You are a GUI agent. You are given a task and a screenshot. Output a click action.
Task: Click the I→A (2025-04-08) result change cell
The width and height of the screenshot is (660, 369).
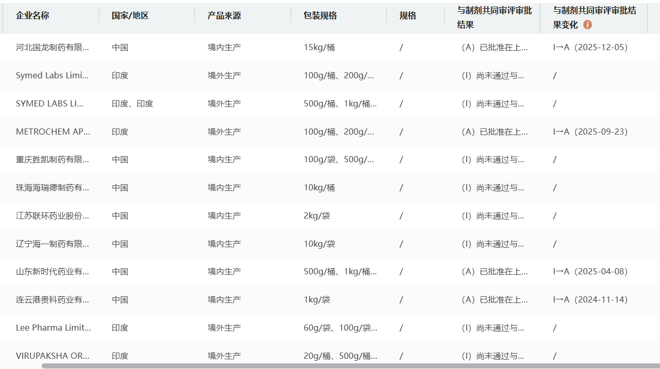[590, 272]
